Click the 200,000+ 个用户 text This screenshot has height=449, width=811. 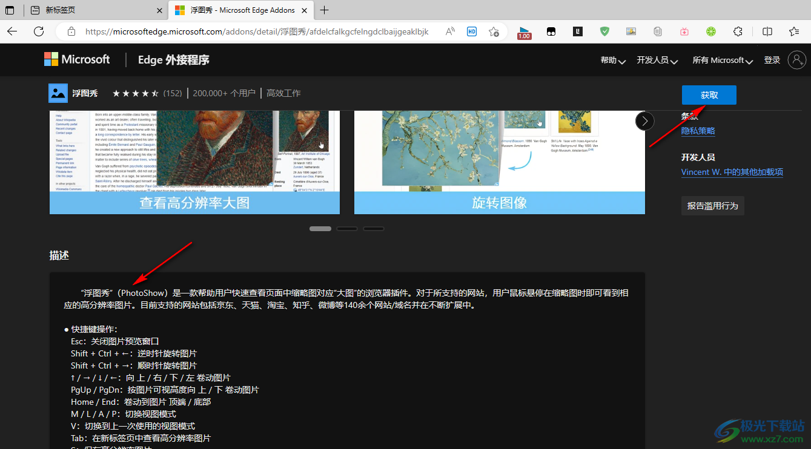tap(224, 93)
